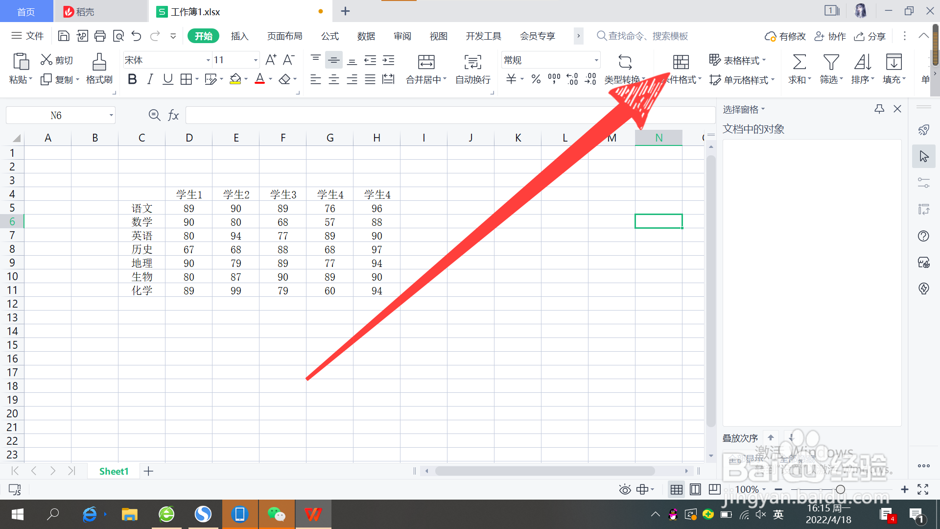Click the Merge and Center (合并居中) icon
This screenshot has width=940, height=529.
426,62
